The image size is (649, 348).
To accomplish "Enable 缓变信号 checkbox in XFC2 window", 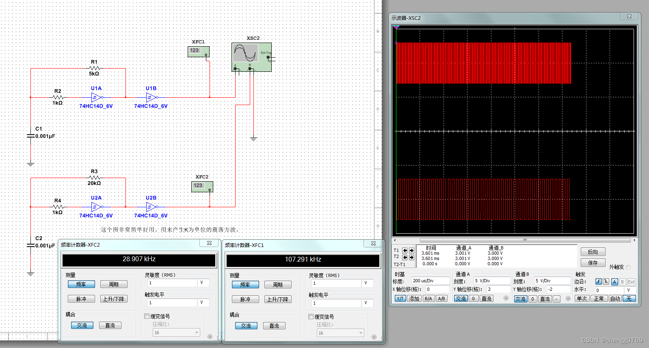I will point(147,316).
